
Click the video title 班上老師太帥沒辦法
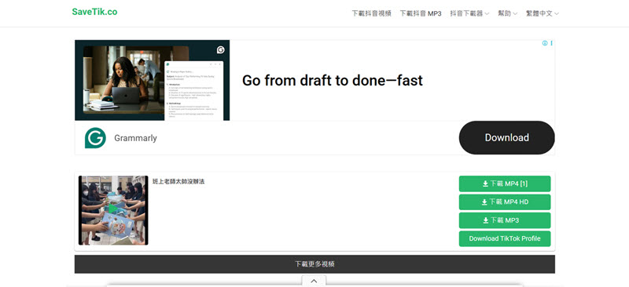[178, 181]
